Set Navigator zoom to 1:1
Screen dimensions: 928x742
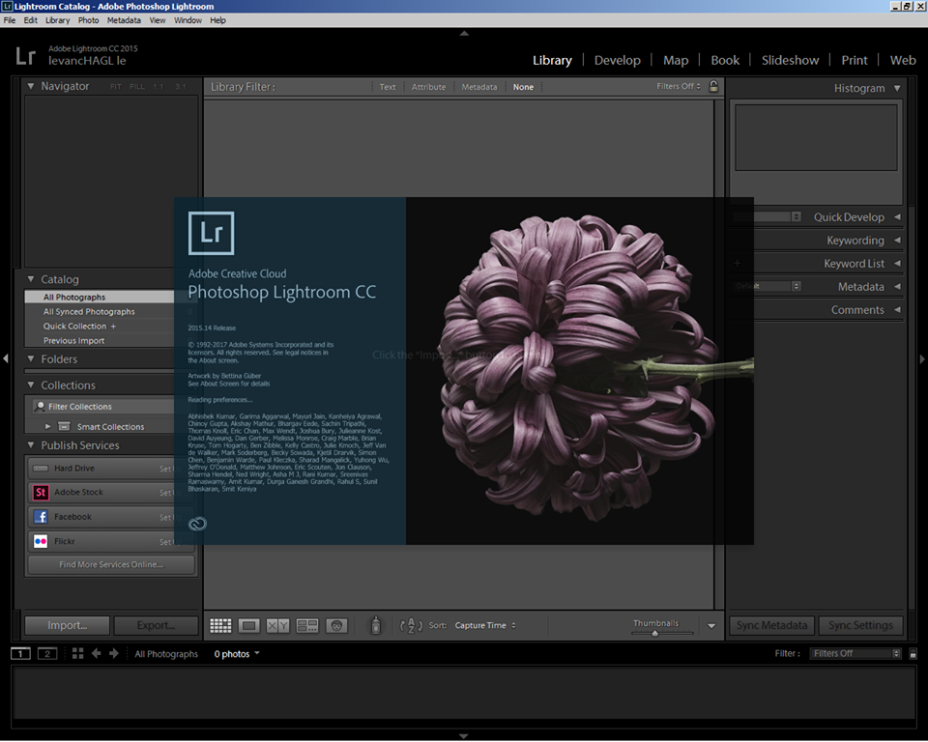point(158,86)
